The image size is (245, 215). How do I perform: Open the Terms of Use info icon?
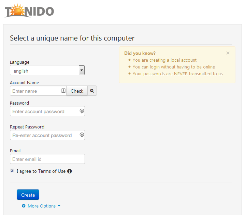click(x=69, y=171)
